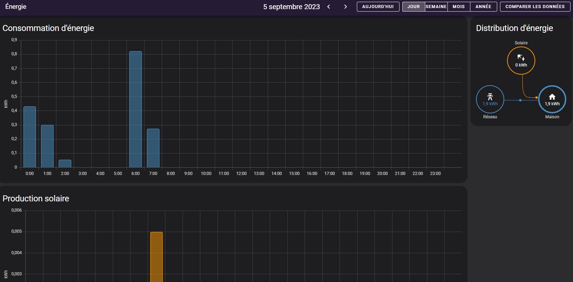The width and height of the screenshot is (573, 282).
Task: Switch to SEMAINE period view
Action: click(x=436, y=7)
